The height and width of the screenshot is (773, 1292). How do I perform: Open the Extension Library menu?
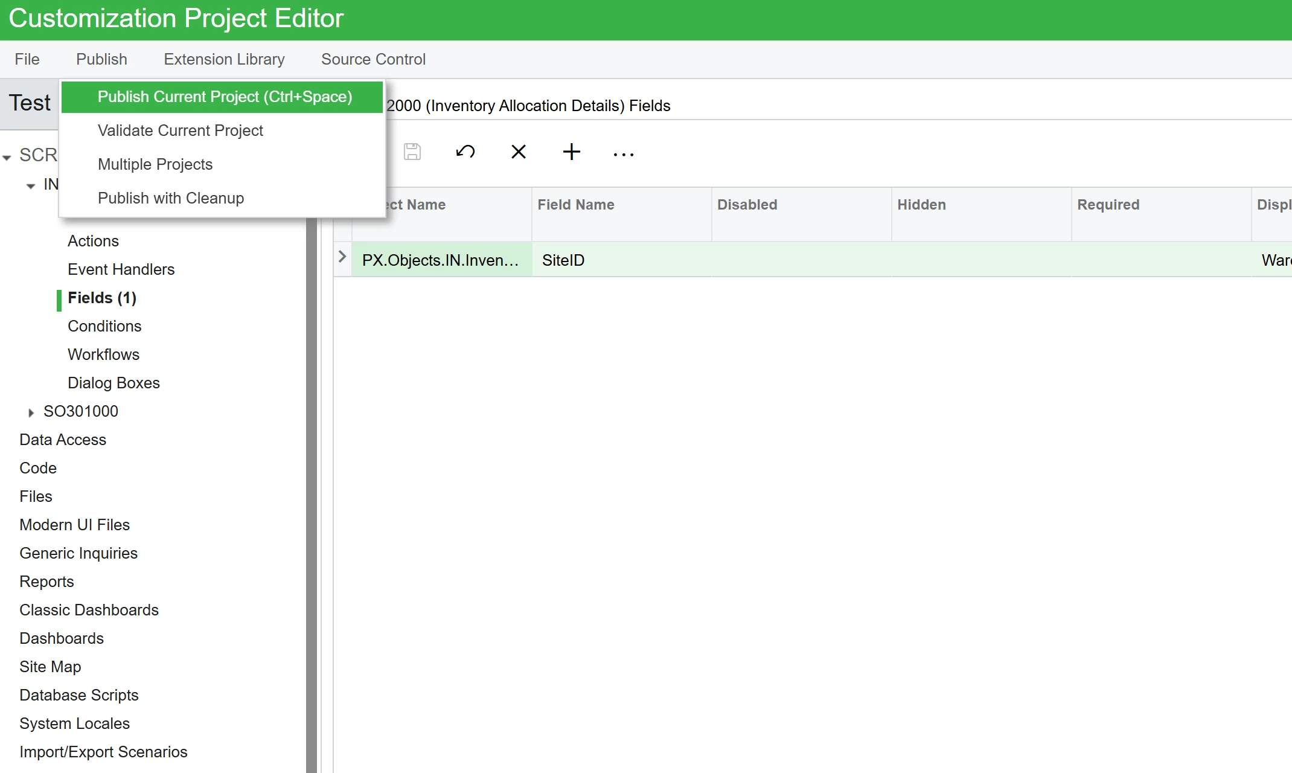pyautogui.click(x=224, y=59)
